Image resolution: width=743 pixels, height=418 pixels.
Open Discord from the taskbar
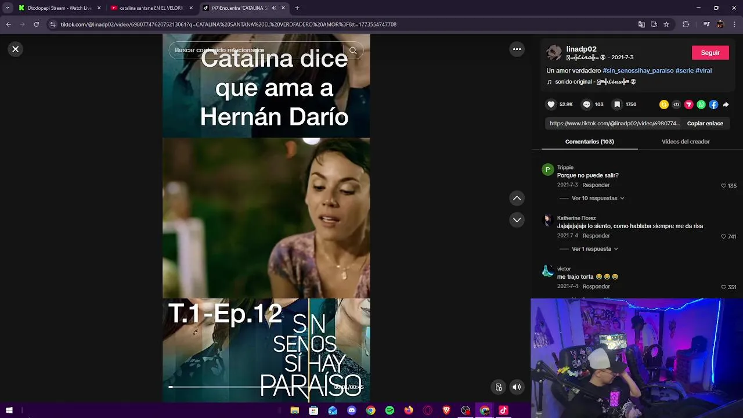tap(351, 410)
